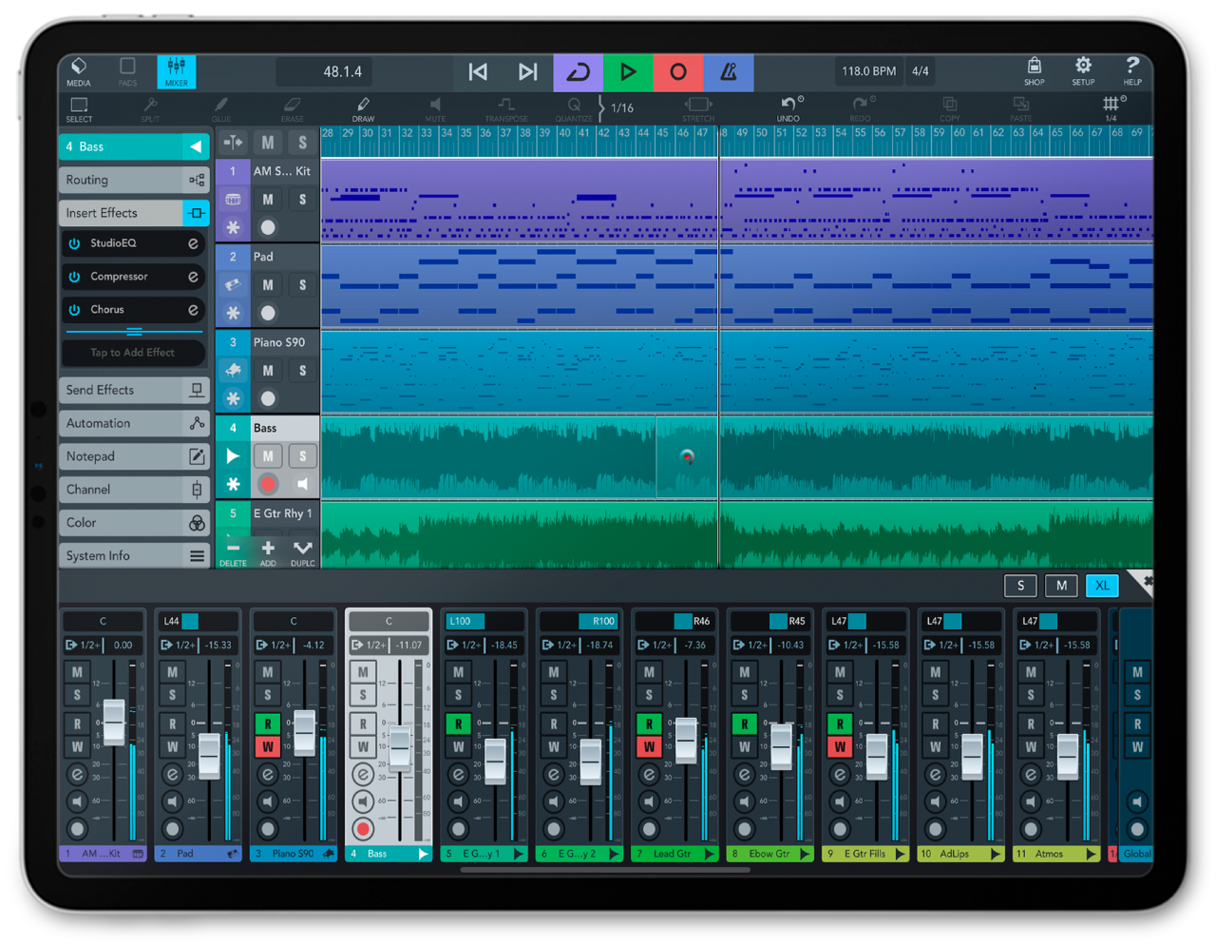
Task: Mute the Pad track
Action: (268, 284)
